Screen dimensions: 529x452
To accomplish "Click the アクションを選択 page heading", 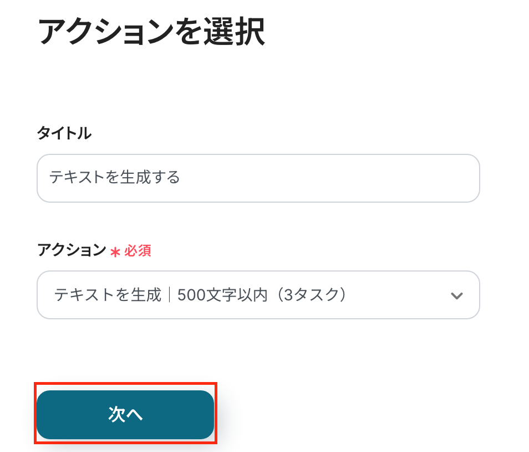I will pyautogui.click(x=151, y=32).
